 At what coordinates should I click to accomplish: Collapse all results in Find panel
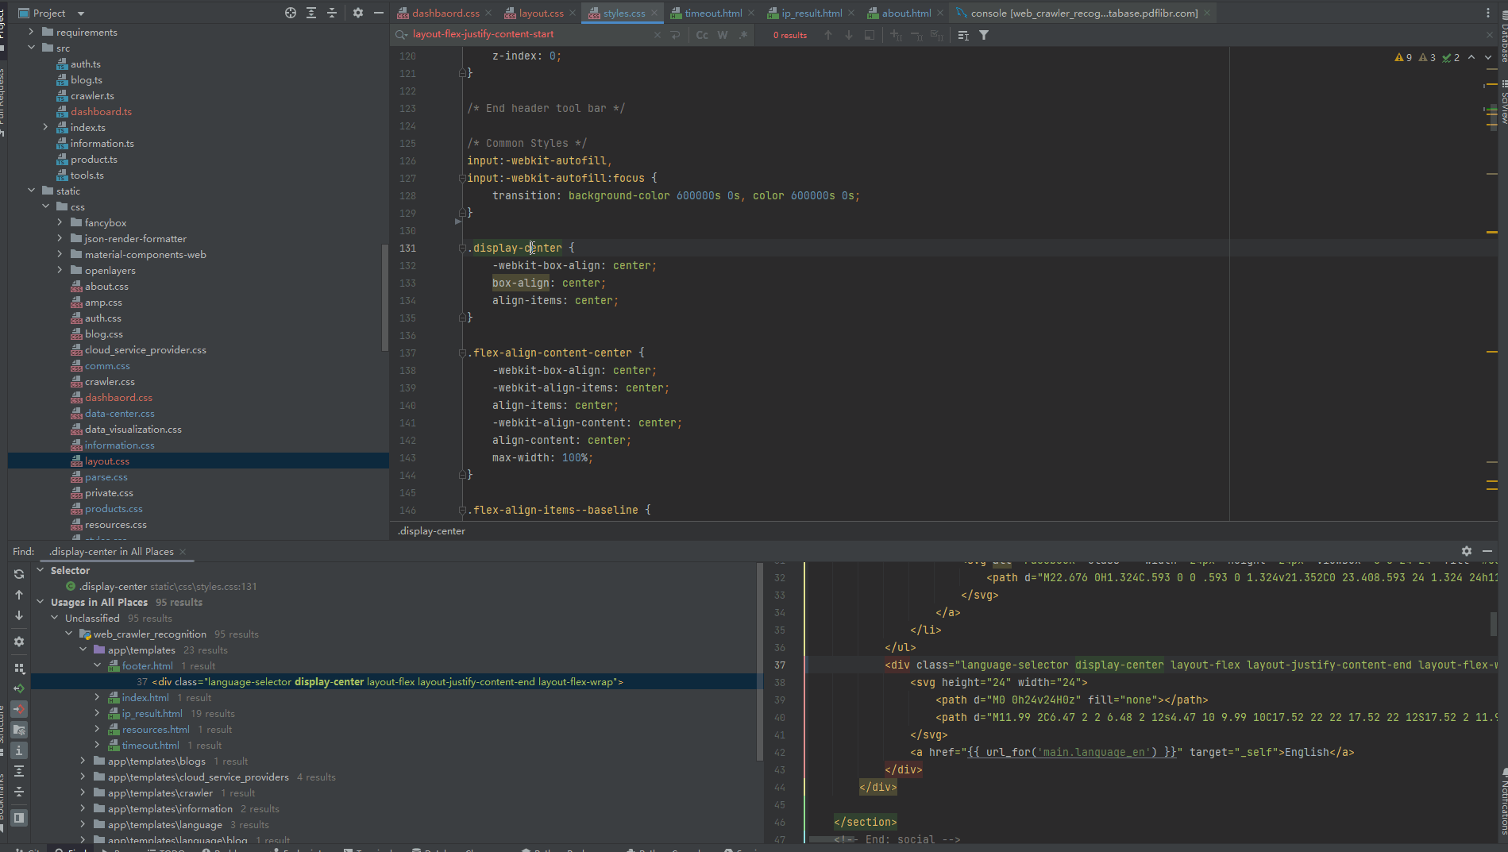point(19,792)
